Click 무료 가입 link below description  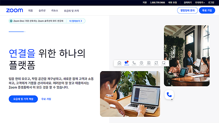(46, 99)
